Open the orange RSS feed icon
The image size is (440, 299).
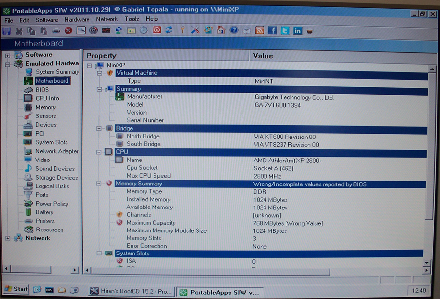pos(259,30)
